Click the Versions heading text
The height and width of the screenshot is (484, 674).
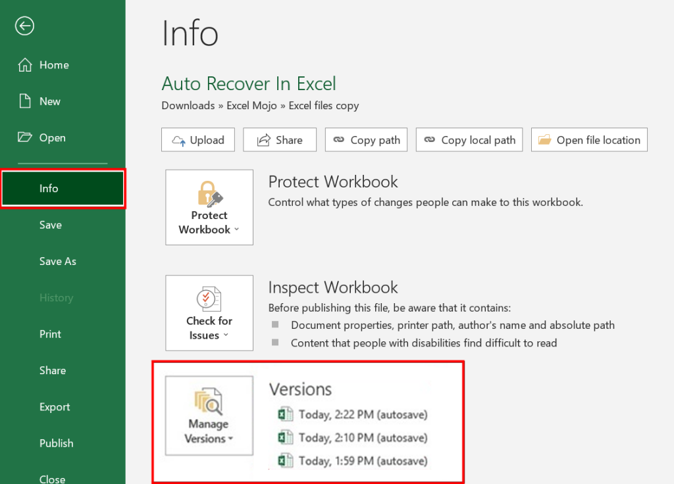(300, 389)
